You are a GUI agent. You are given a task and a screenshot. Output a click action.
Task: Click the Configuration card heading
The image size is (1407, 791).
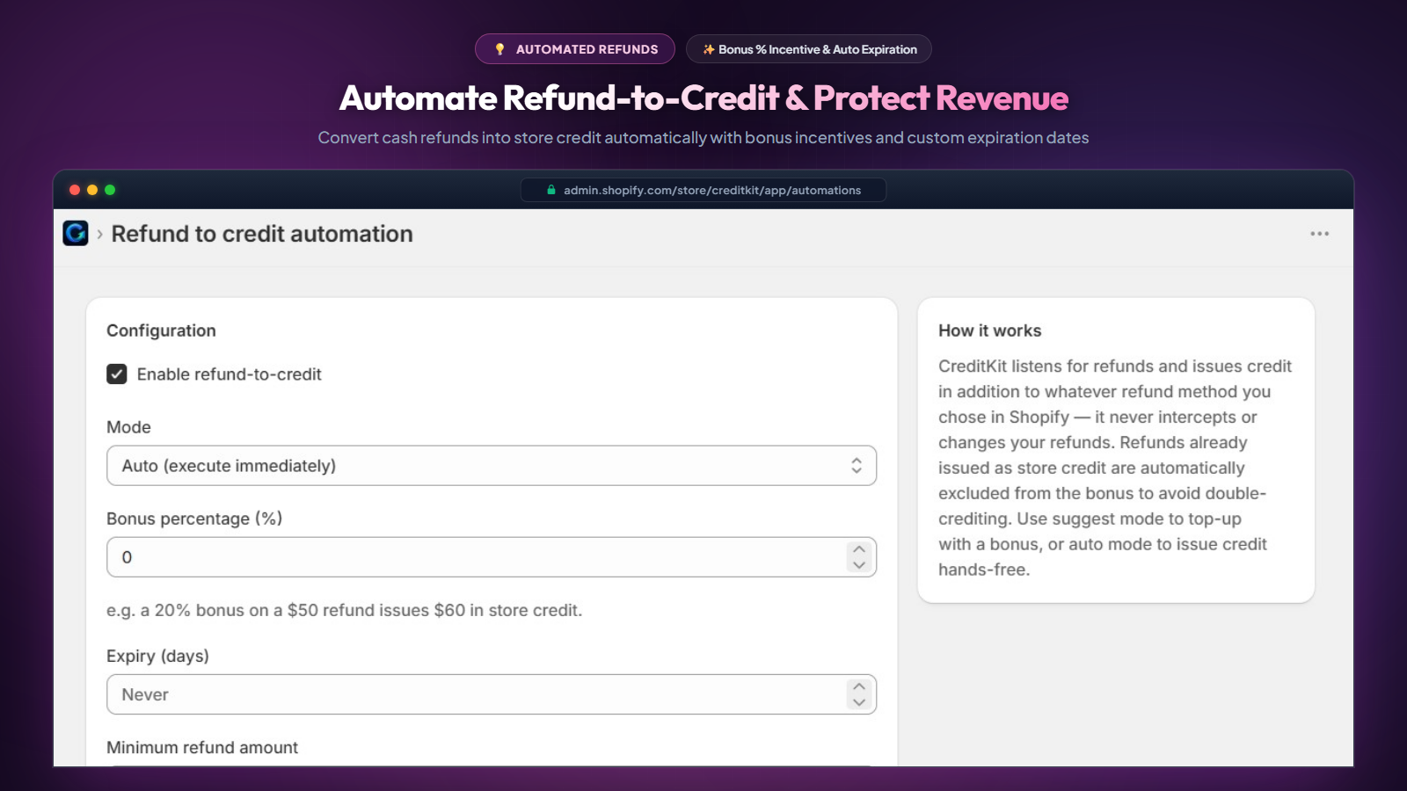(161, 330)
